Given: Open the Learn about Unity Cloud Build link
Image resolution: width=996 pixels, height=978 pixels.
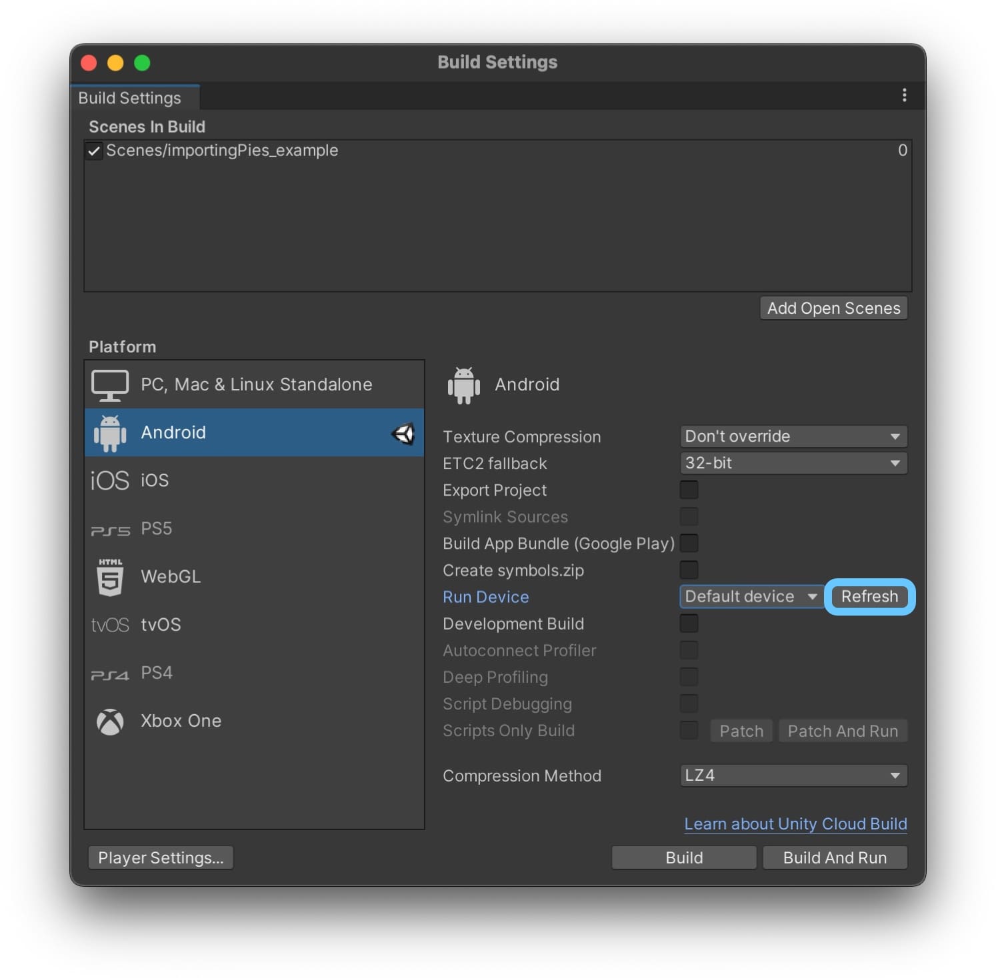Looking at the screenshot, I should tap(795, 824).
